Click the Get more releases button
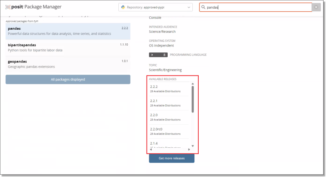Screen dimensions: 326x177 coord(172,158)
